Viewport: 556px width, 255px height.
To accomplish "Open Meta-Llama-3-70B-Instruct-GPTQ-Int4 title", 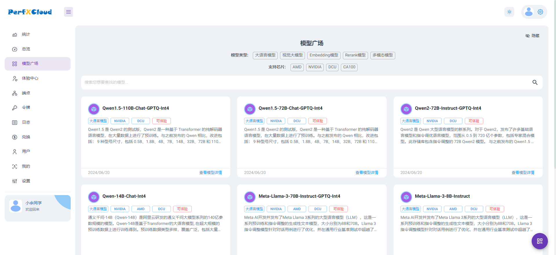I will point(299,196).
